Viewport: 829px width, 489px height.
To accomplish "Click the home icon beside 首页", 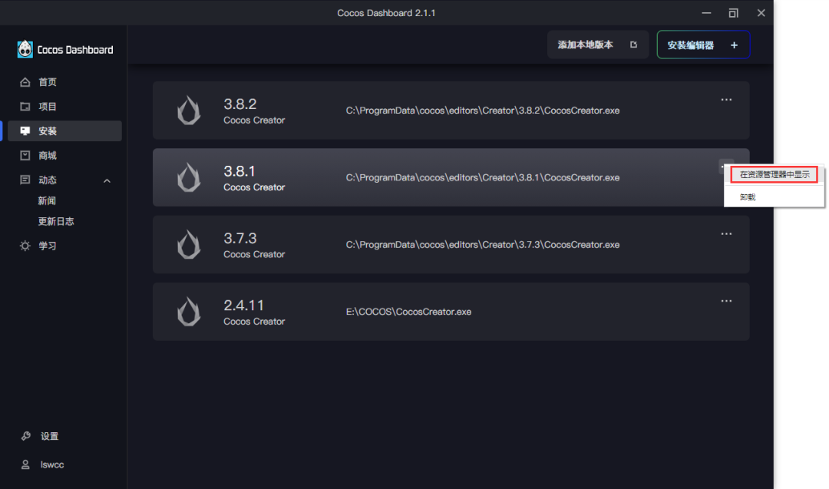I will click(25, 82).
